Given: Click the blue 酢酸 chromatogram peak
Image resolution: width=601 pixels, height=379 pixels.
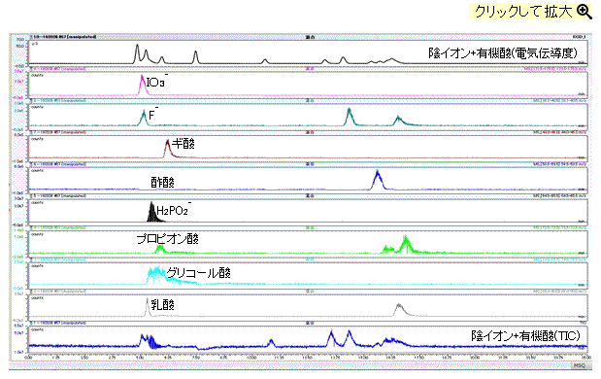Looking at the screenshot, I should coord(378,180).
